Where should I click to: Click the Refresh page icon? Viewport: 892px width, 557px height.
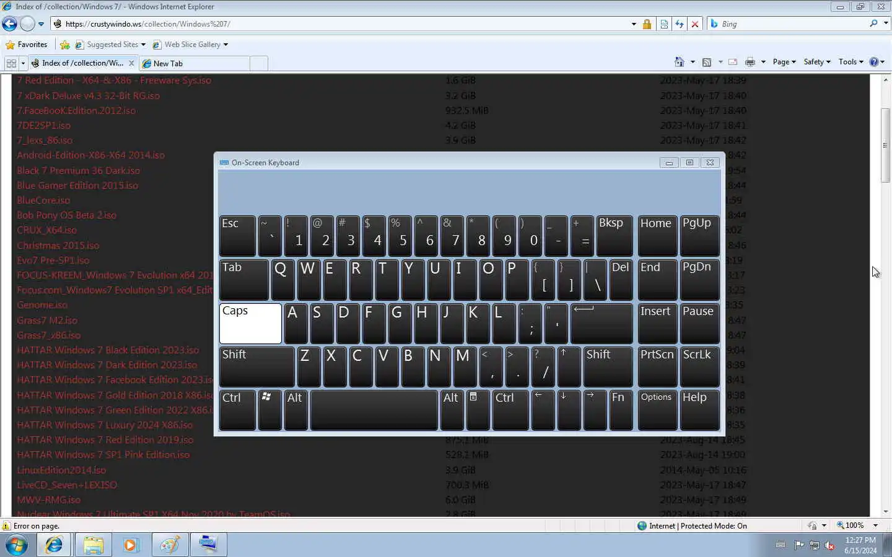pos(680,24)
